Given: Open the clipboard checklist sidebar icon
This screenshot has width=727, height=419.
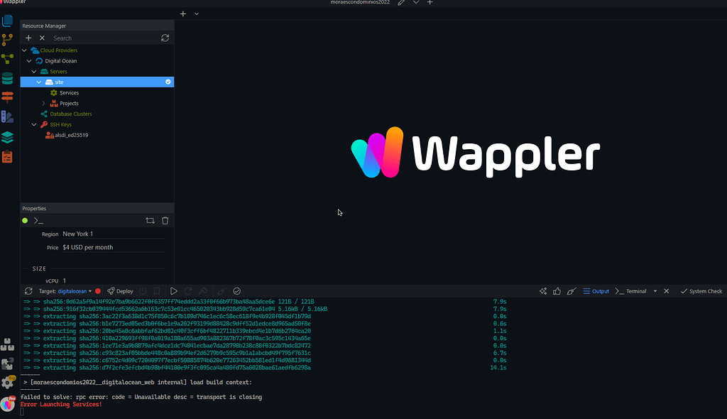Looking at the screenshot, I should [x=7, y=157].
